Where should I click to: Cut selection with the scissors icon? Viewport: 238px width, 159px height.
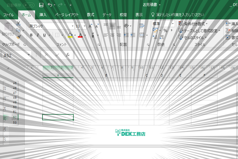click(18, 24)
